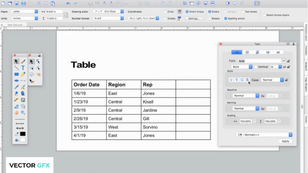Image resolution: width=308 pixels, height=173 pixels.
Task: Select the Hand pan tool
Action: click(16, 113)
